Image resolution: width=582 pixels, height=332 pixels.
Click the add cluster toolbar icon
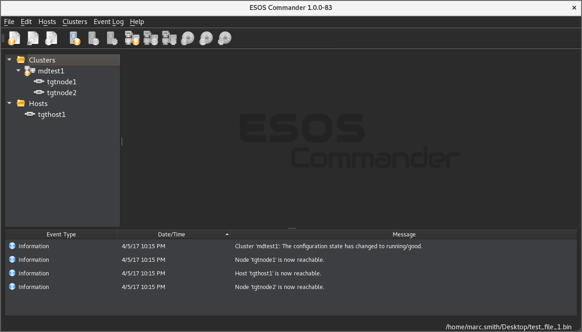point(131,38)
